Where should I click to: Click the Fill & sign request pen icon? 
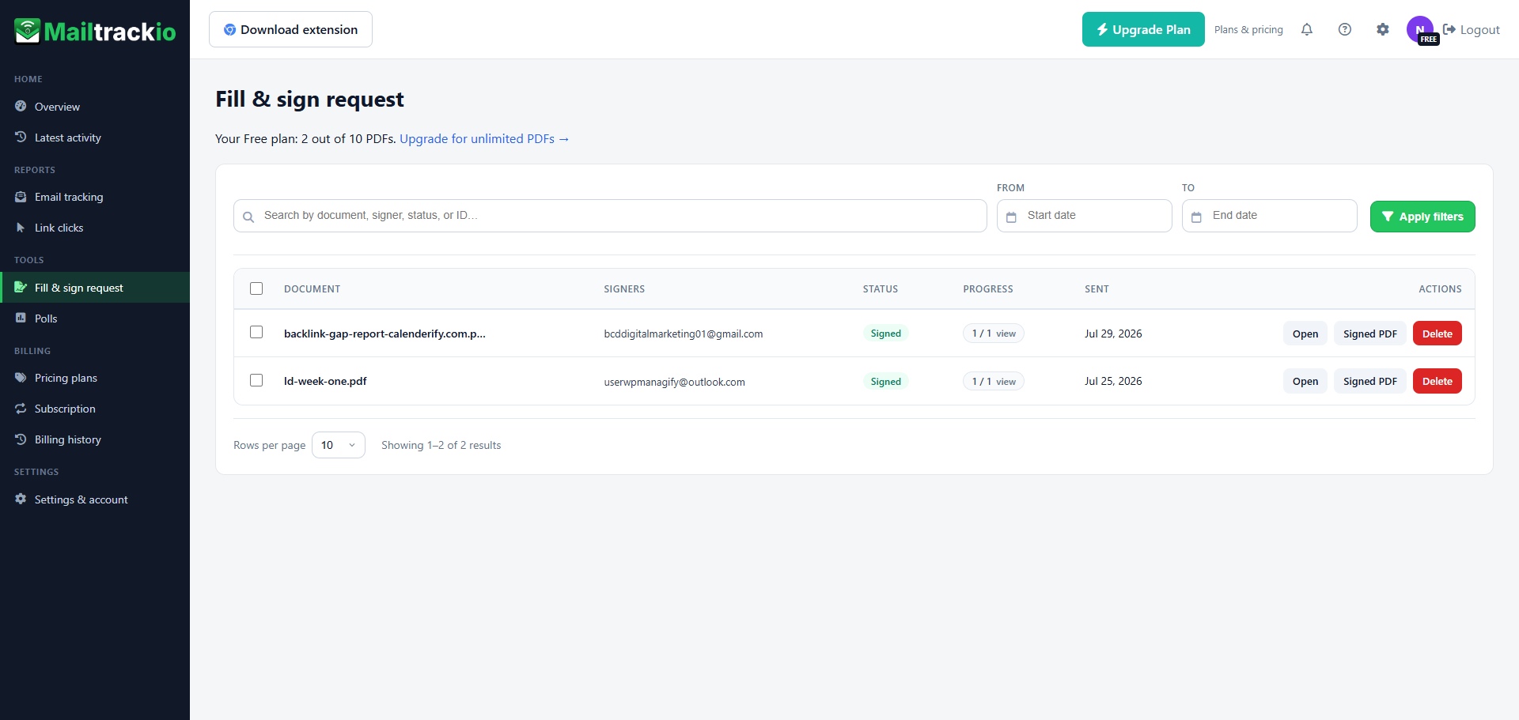21,288
